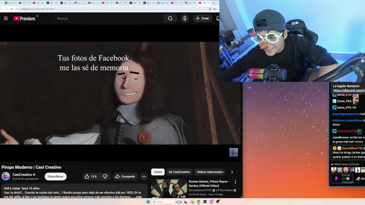Click the Windows taskbar Buscar search box

click(167, 202)
